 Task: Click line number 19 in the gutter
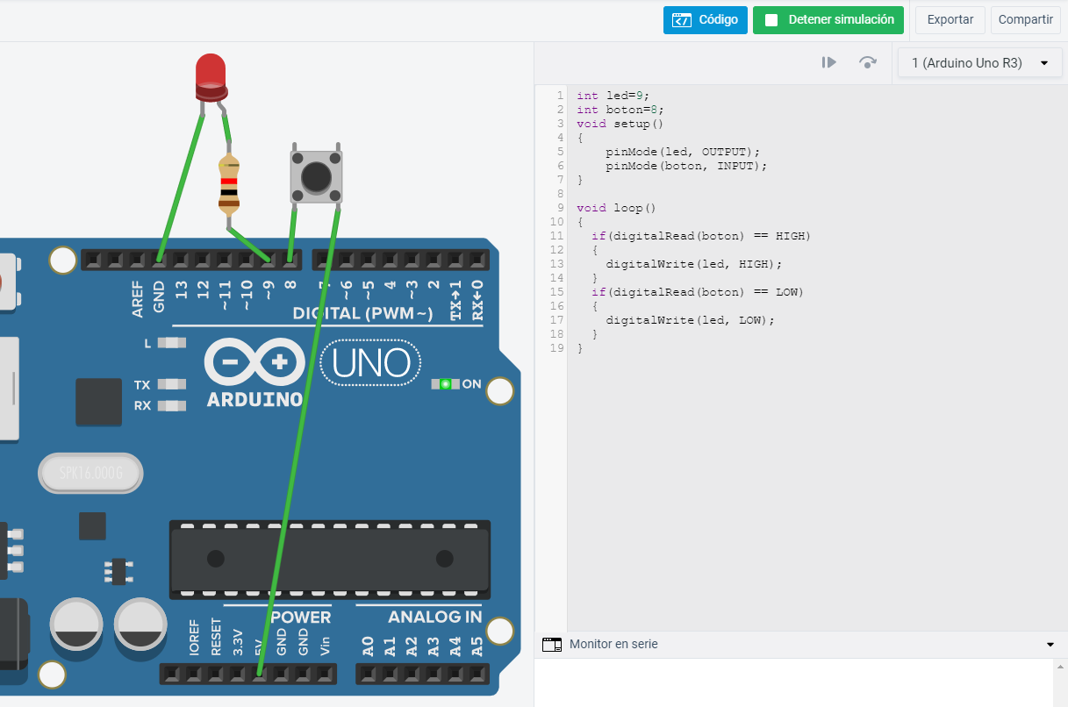pos(556,348)
